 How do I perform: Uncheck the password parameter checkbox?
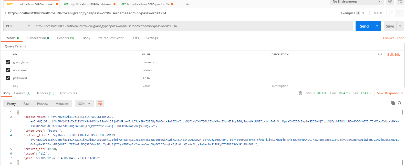pos(8,78)
